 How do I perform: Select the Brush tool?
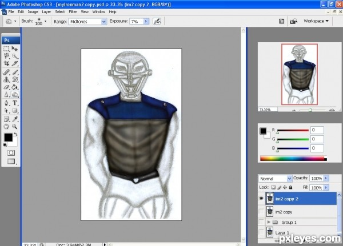coord(15,72)
